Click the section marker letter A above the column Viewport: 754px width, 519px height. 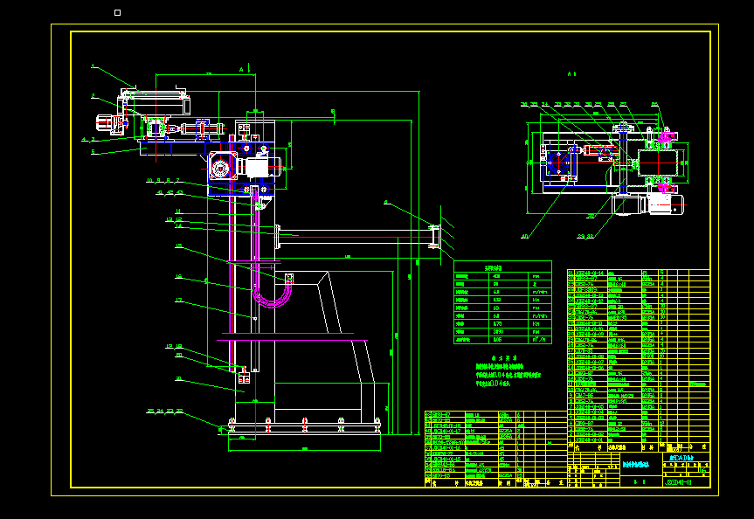[x=241, y=70]
